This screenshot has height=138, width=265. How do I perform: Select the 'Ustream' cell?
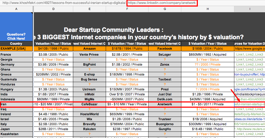tap(89, 89)
